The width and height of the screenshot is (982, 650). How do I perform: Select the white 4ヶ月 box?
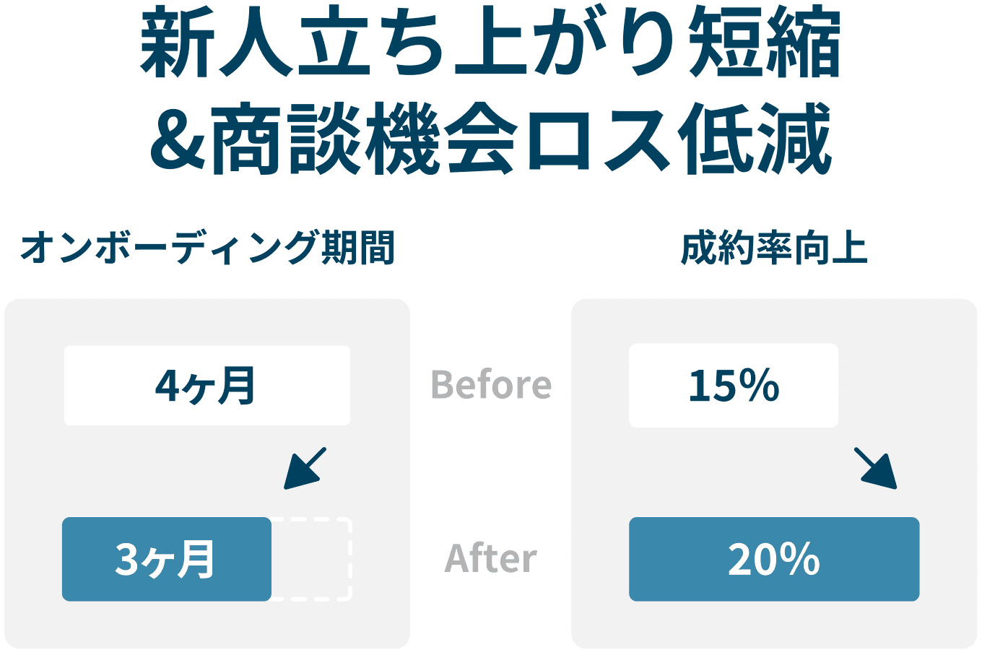[x=207, y=386]
